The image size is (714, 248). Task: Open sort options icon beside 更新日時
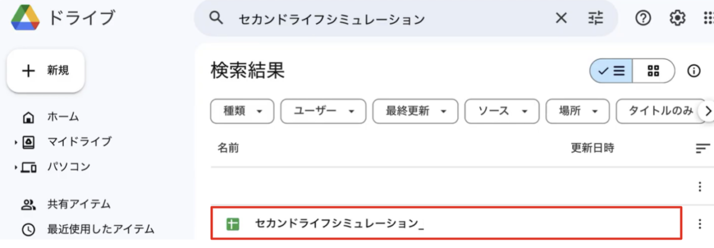[703, 148]
